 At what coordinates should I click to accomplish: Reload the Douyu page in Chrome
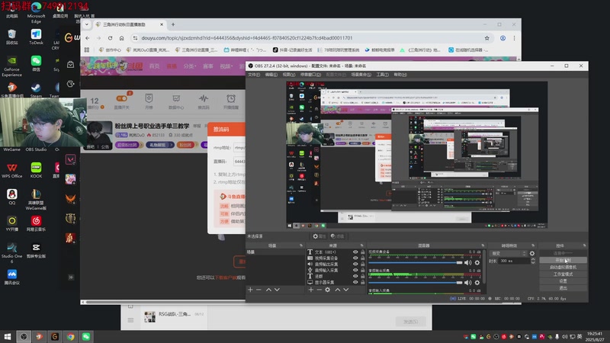110,38
